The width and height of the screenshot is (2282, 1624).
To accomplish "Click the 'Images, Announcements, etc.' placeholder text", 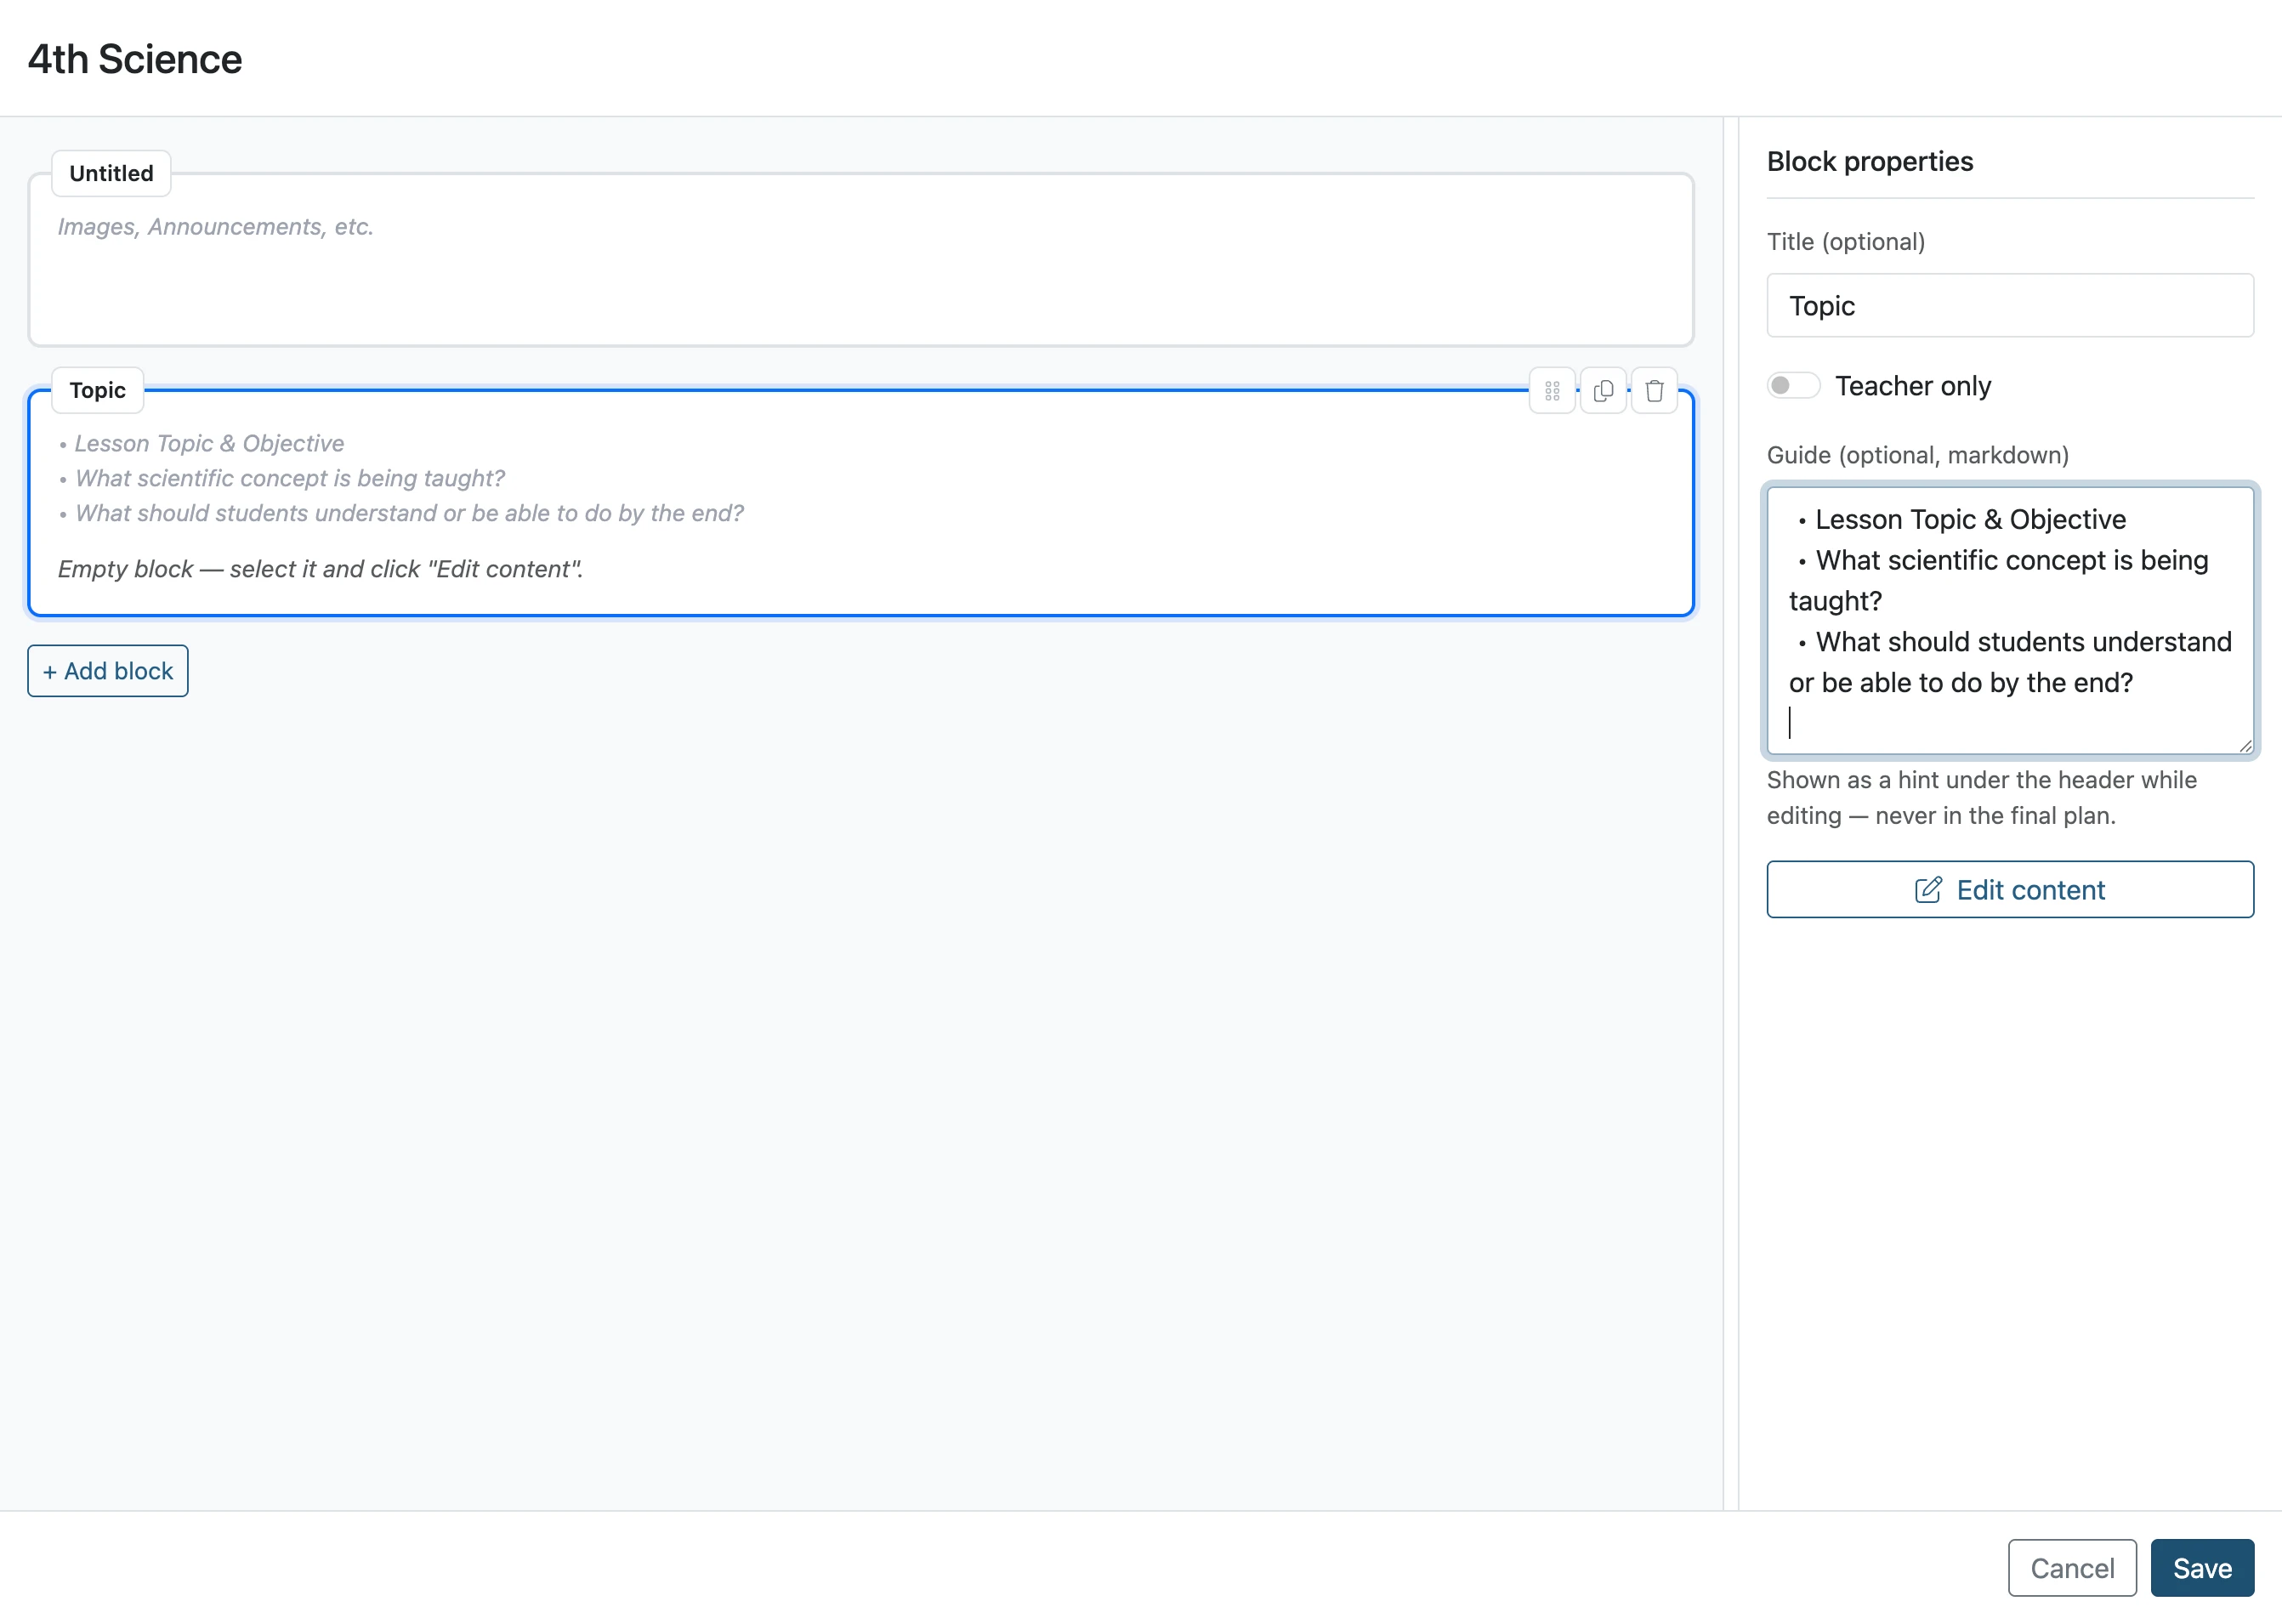I will coord(215,227).
